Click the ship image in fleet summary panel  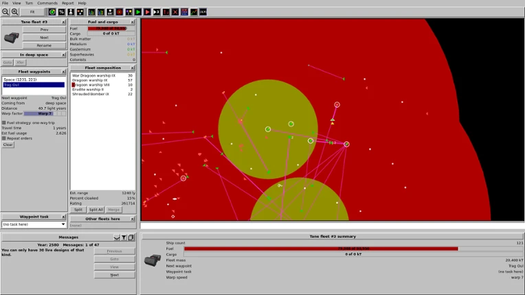click(x=153, y=260)
